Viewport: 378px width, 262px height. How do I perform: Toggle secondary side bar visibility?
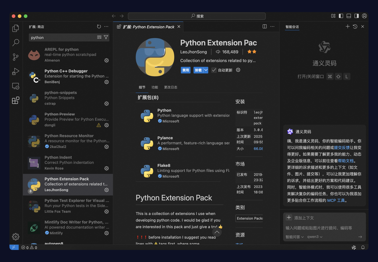point(356,16)
